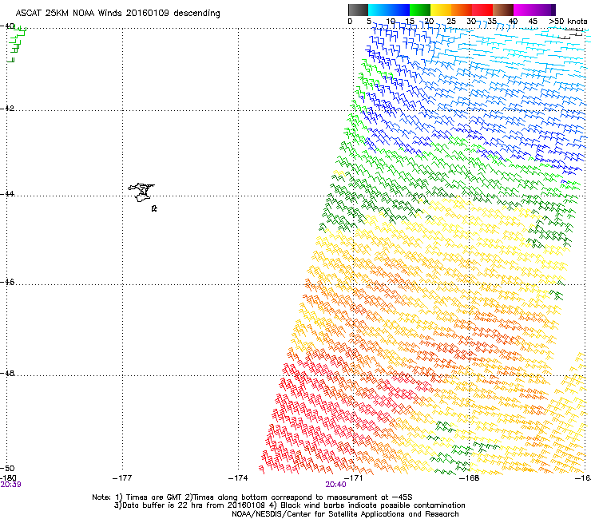Click the '-174' longitude label
Image resolution: width=591 pixels, height=519 pixels.
[x=238, y=478]
